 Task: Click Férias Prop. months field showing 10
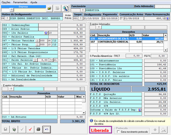point(49,44)
